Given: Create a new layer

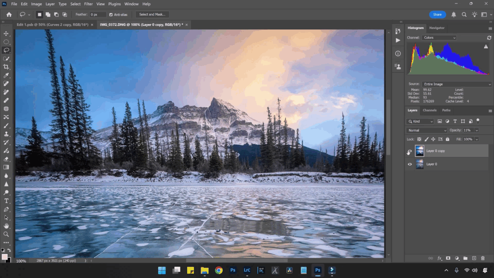Looking at the screenshot, I should [x=474, y=258].
